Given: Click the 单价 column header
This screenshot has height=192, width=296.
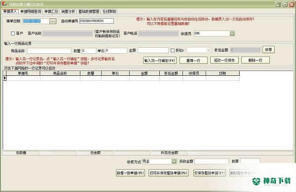Looking at the screenshot, I should [x=115, y=73].
